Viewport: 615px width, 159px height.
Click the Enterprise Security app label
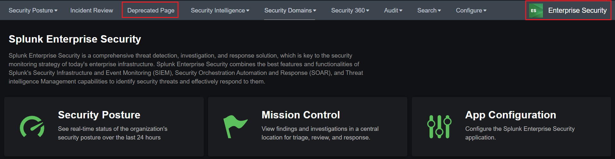(577, 11)
